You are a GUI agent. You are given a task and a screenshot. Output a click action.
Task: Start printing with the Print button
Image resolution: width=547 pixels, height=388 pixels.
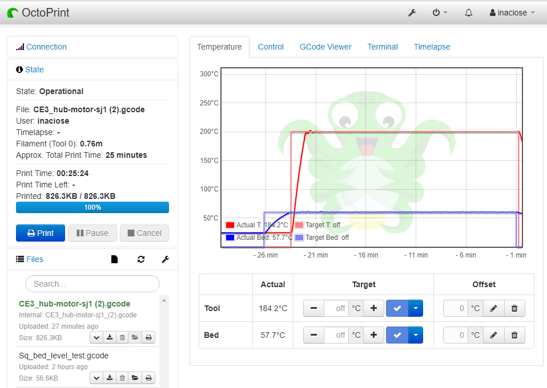click(x=41, y=233)
